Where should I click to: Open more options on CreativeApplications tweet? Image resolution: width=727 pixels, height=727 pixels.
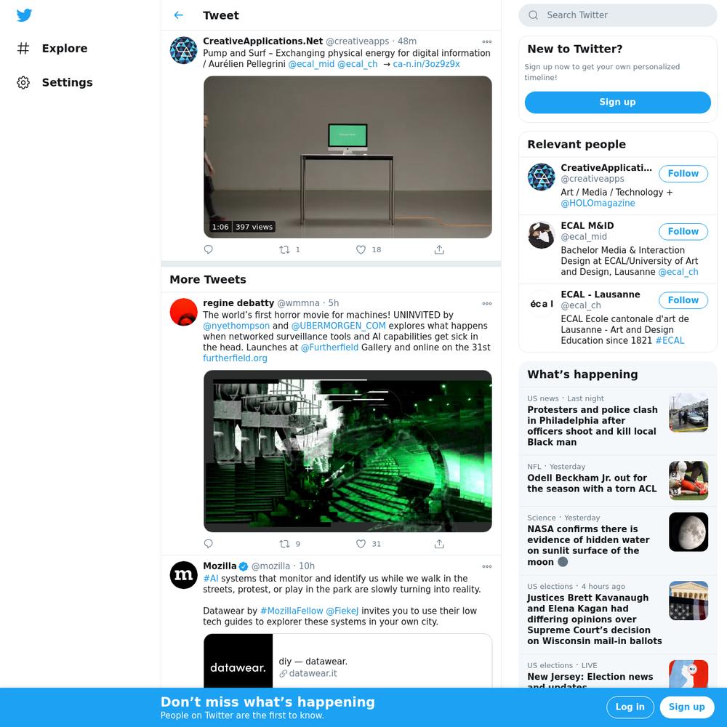click(x=487, y=41)
